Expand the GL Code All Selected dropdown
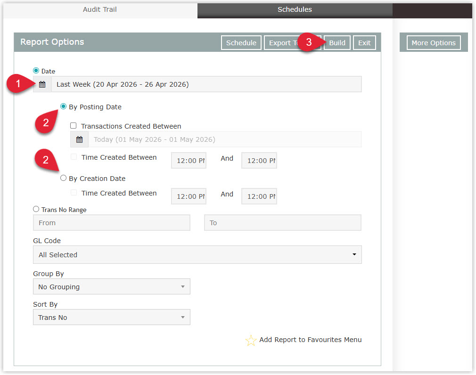Viewport: 476px width, 375px height. click(x=197, y=255)
